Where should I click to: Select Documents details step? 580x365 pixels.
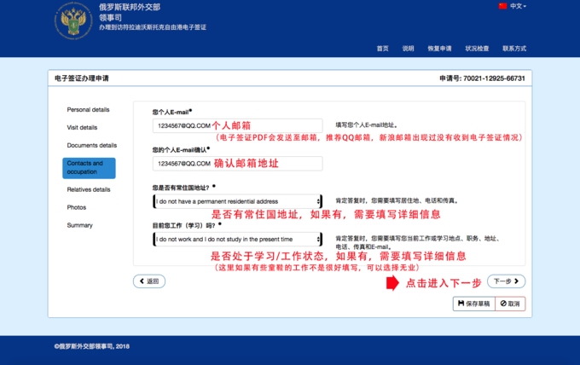pyautogui.click(x=92, y=145)
